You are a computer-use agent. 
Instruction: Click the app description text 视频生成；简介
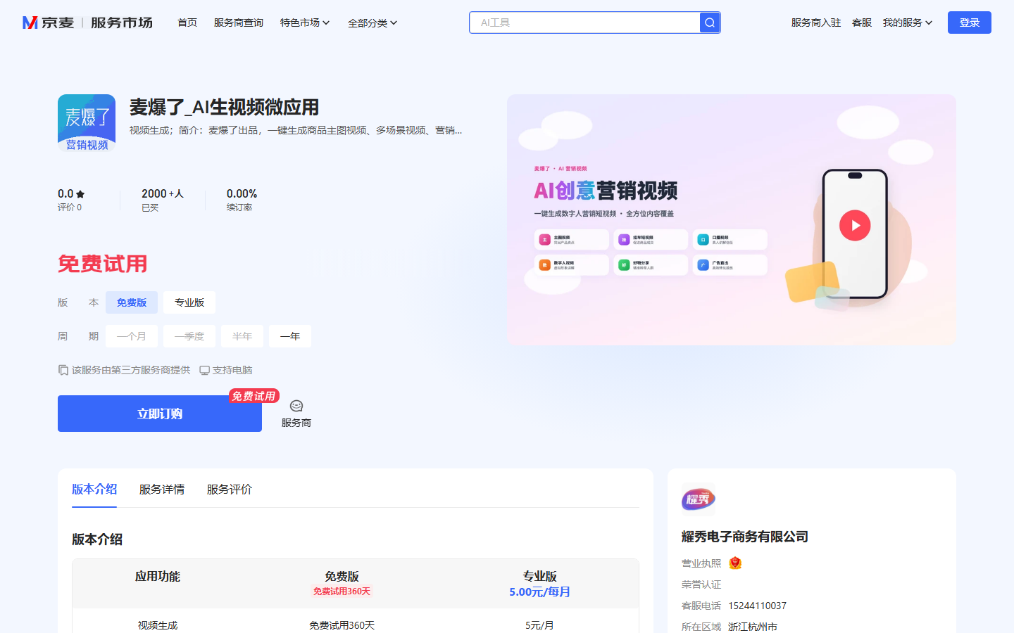296,130
